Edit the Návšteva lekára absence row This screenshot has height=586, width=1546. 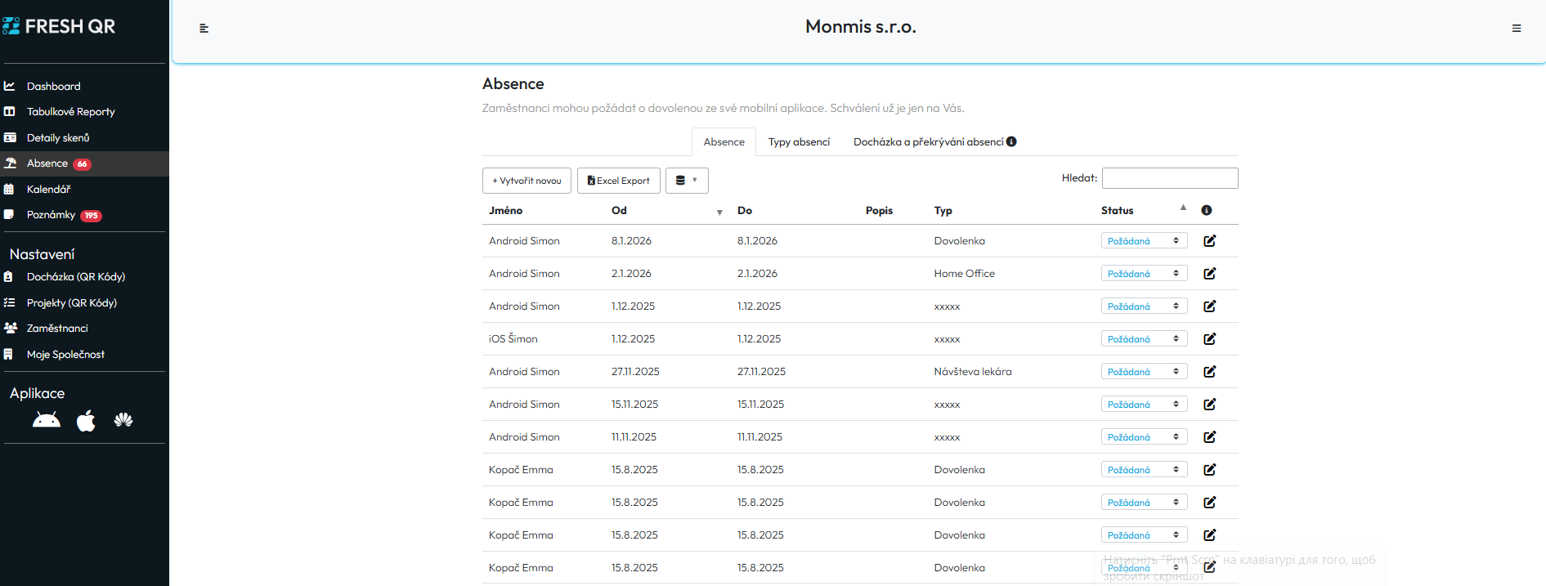1209,372
